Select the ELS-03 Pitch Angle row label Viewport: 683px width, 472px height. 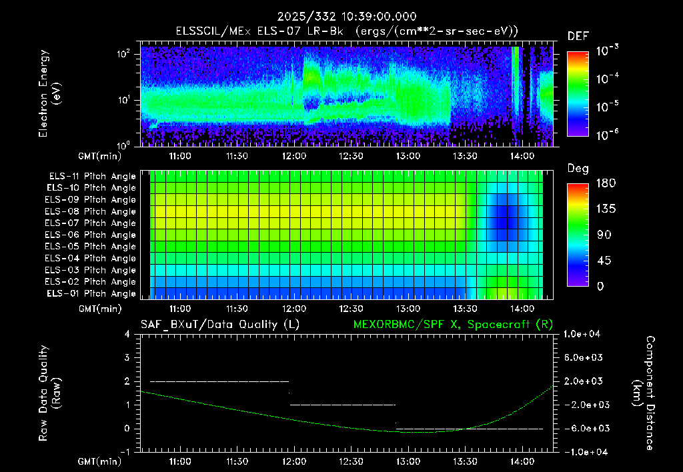(x=90, y=270)
